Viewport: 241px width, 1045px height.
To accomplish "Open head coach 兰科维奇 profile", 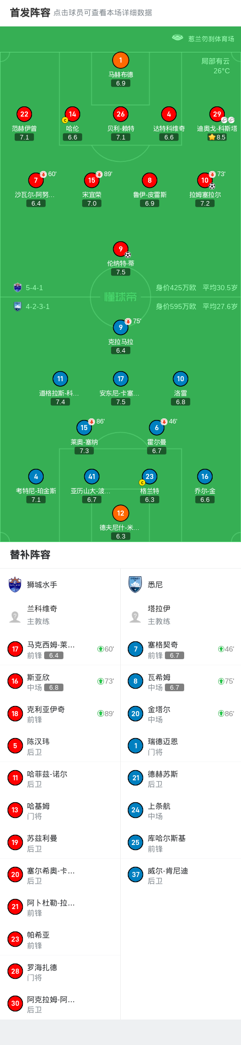I will [60, 615].
